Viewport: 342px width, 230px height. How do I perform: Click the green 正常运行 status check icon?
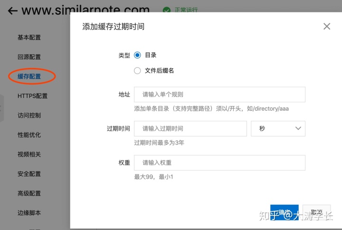[x=167, y=10]
